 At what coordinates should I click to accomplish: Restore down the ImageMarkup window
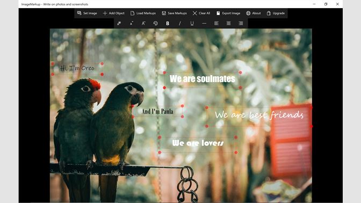[326, 4]
